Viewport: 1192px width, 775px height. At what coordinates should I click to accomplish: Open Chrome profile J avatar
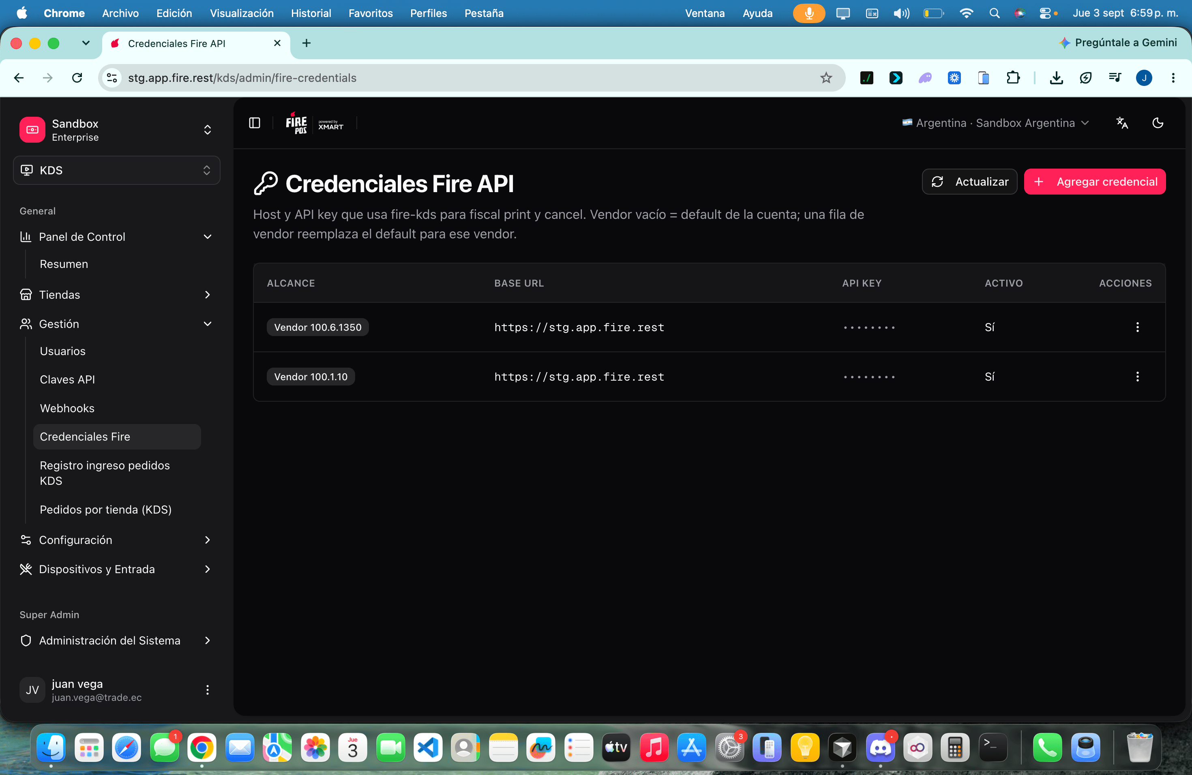tap(1144, 77)
